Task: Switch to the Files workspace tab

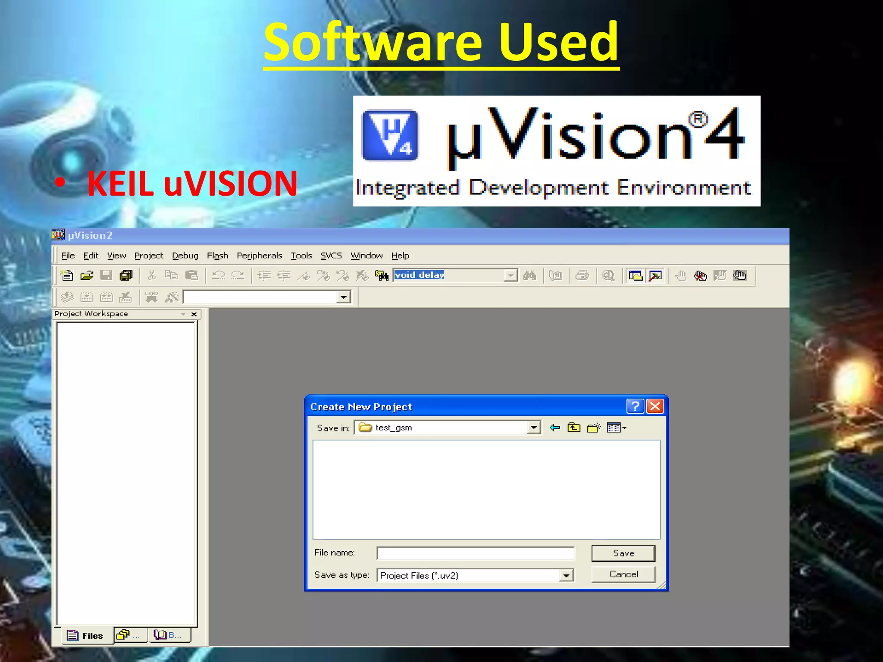Action: (85, 636)
